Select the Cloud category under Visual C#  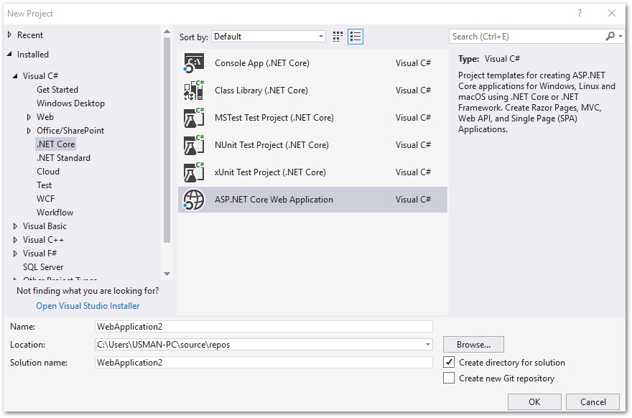pyautogui.click(x=48, y=171)
